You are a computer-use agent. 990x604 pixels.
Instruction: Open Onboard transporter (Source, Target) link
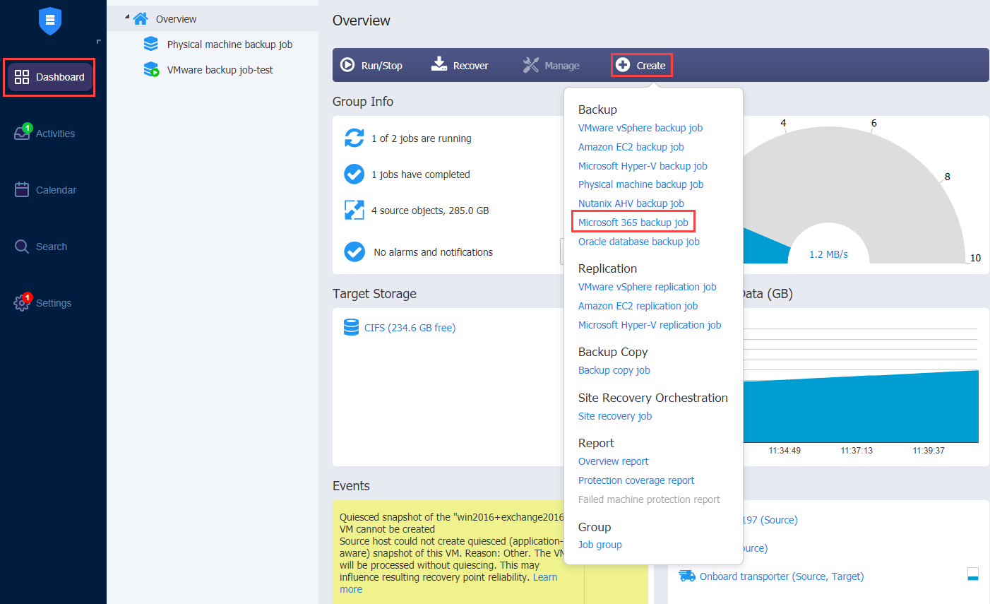(782, 576)
